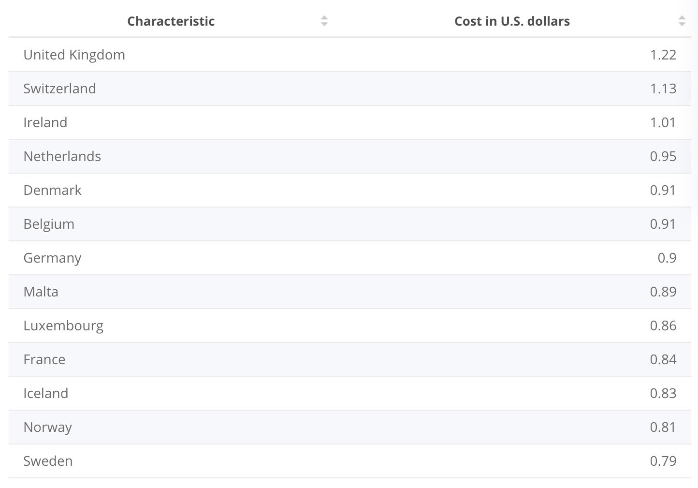This screenshot has width=698, height=488.
Task: Click the Iceland row label
Action: click(46, 393)
